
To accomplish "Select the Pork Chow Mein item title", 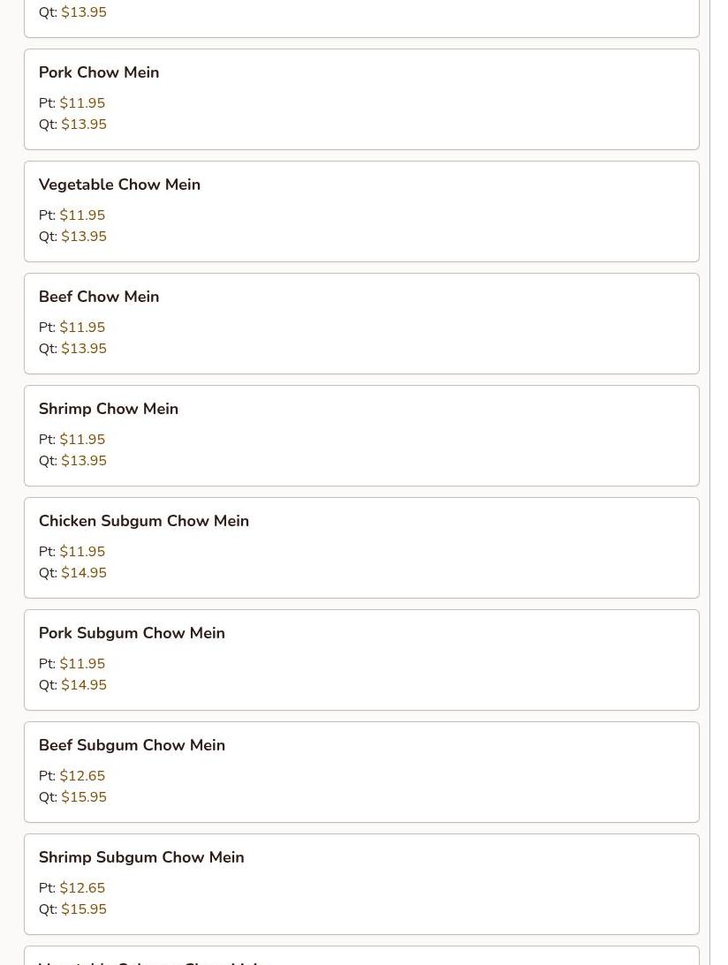I will click(99, 72).
